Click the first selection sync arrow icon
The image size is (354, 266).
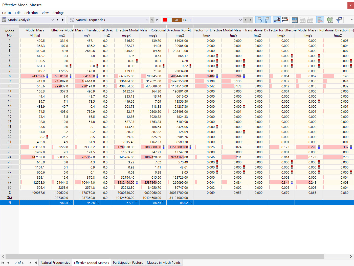coord(259,20)
